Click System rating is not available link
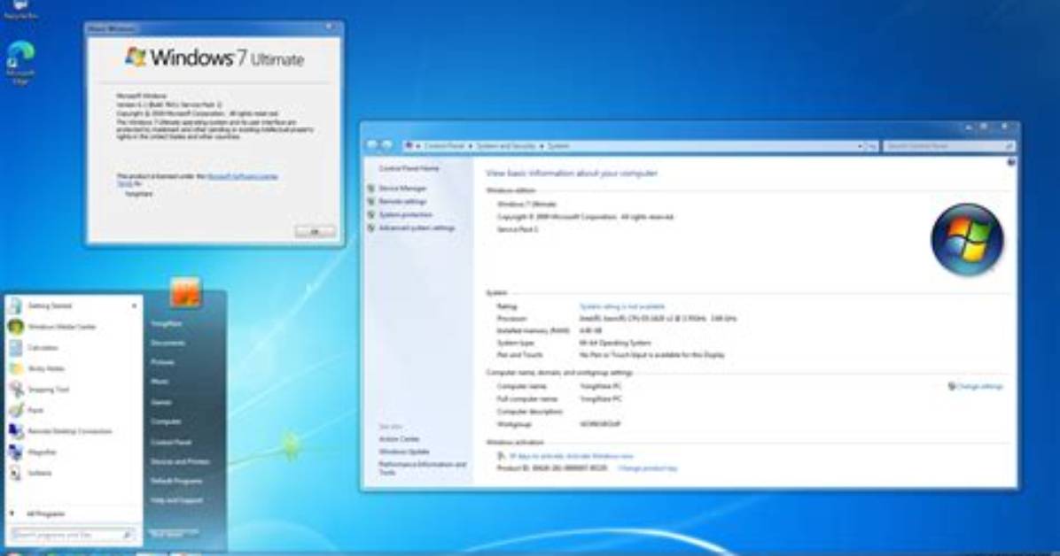 pyautogui.click(x=622, y=306)
